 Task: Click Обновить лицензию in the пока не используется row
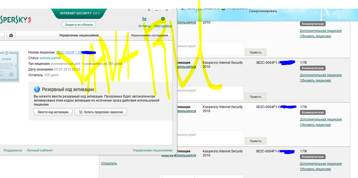pos(315,169)
